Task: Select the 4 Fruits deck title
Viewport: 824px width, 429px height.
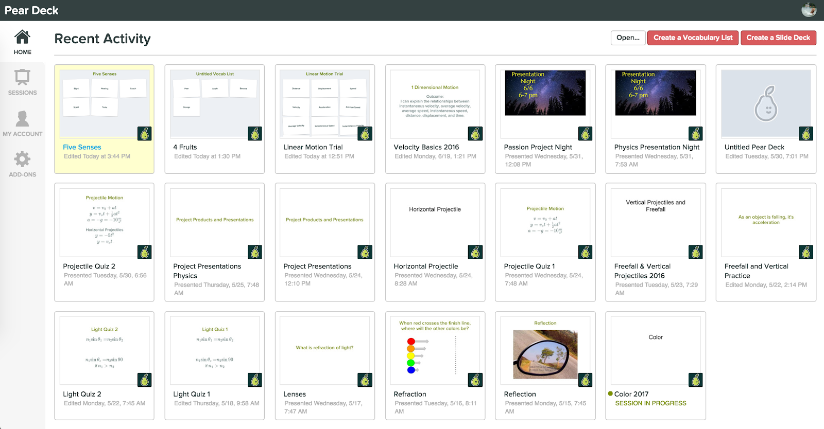Action: pyautogui.click(x=185, y=147)
